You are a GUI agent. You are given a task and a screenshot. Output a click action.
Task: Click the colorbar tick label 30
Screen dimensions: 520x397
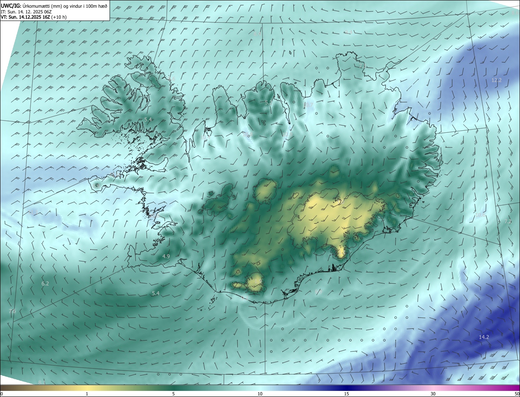point(433,394)
